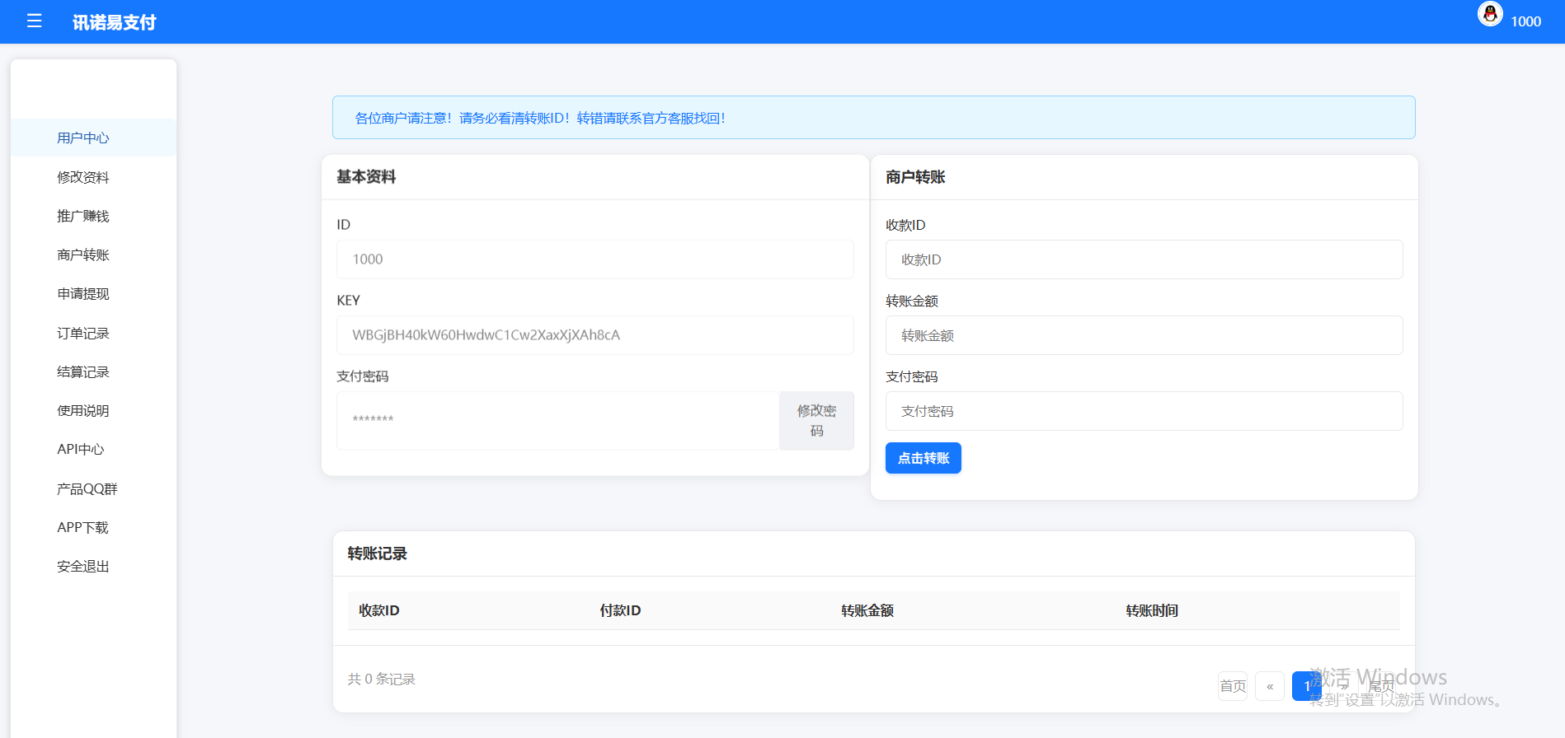1565x738 pixels.
Task: Go to previous page with « arrow
Action: [x=1269, y=686]
